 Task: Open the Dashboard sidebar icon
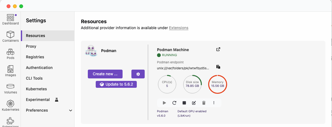(10, 19)
